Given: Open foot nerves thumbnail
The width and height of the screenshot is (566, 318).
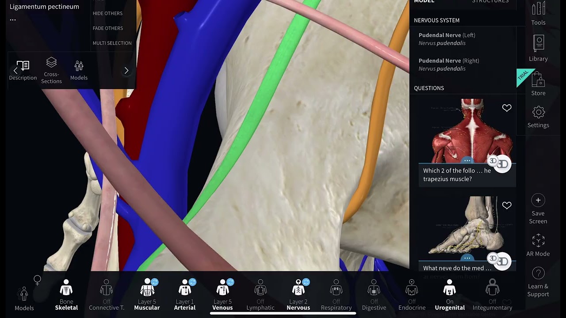Looking at the screenshot, I should (467, 228).
